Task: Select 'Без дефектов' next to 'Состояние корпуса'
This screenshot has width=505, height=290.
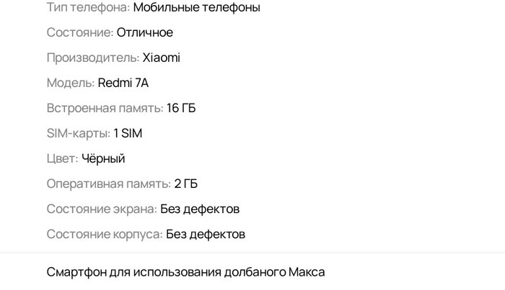Action: coord(206,234)
